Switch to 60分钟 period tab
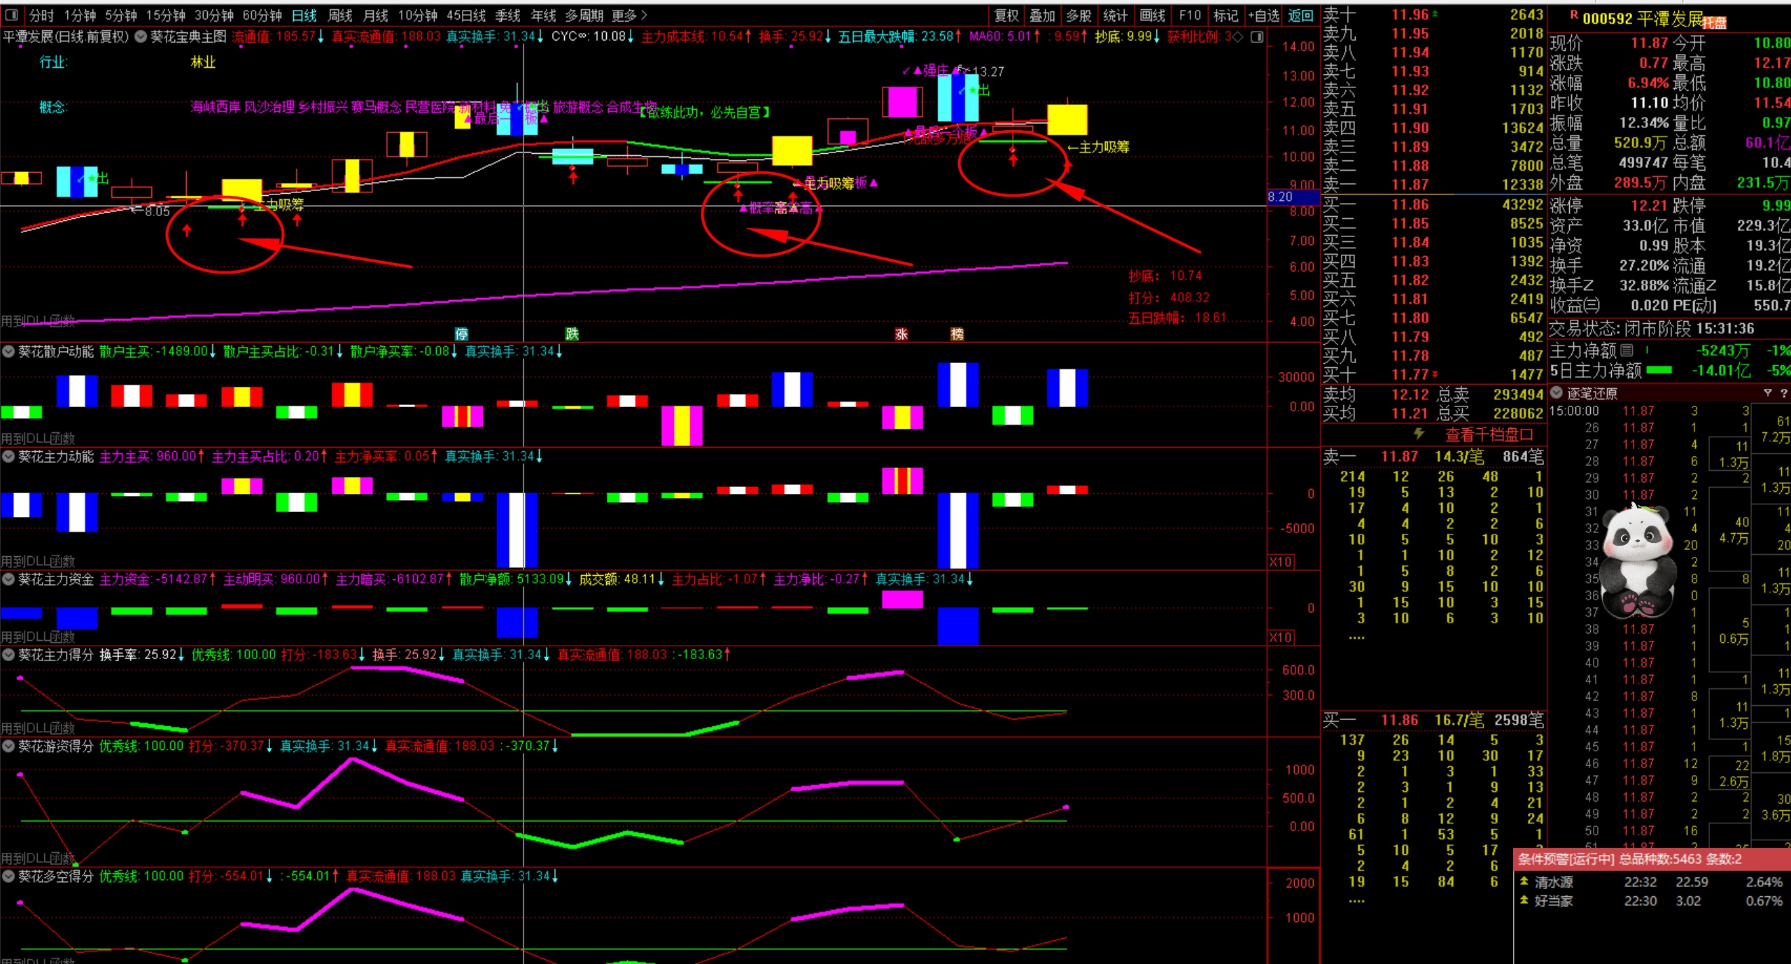This screenshot has width=1791, height=964. coord(262,15)
